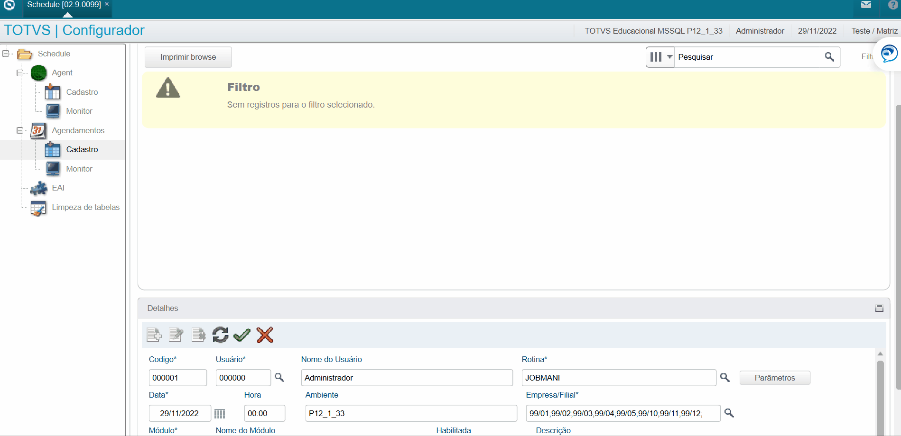The height and width of the screenshot is (436, 901).
Task: Open the mail envelope icon
Action: click(x=866, y=5)
